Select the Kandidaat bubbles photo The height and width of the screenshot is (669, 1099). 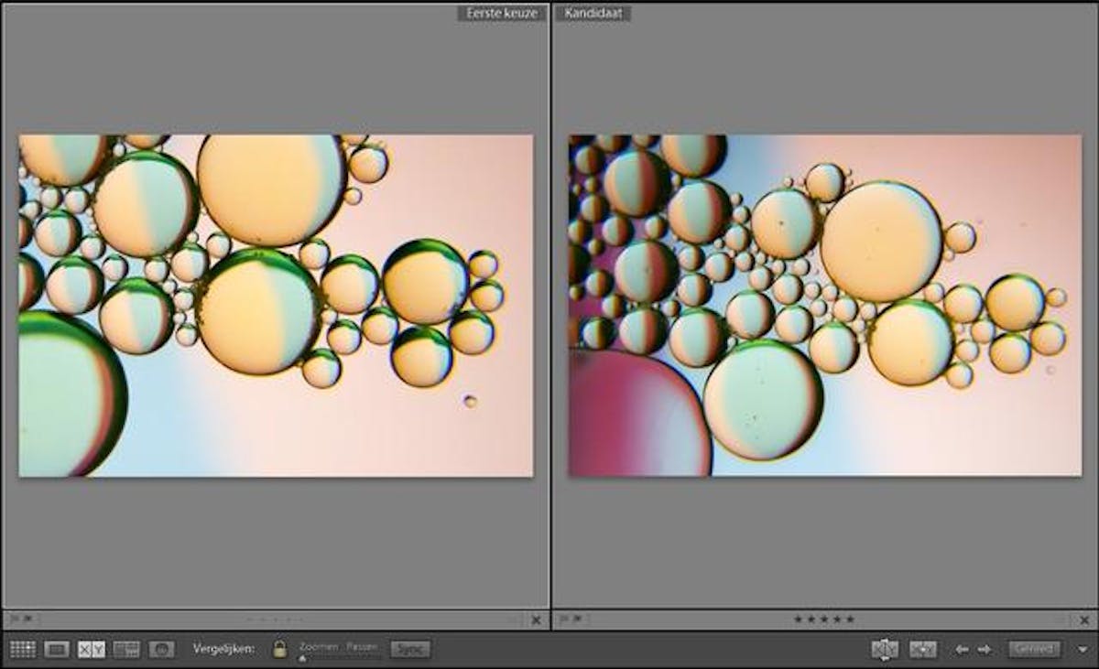pyautogui.click(x=825, y=306)
